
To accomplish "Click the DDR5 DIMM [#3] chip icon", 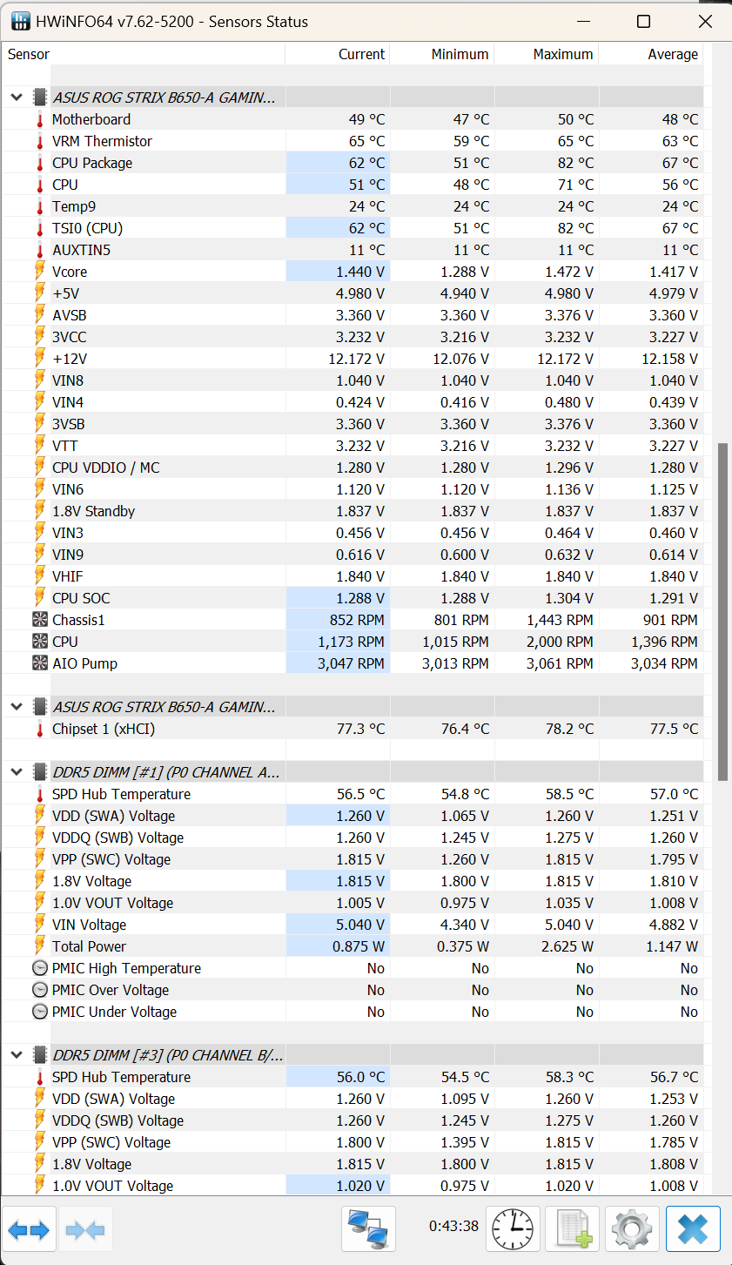I will click(x=40, y=1055).
